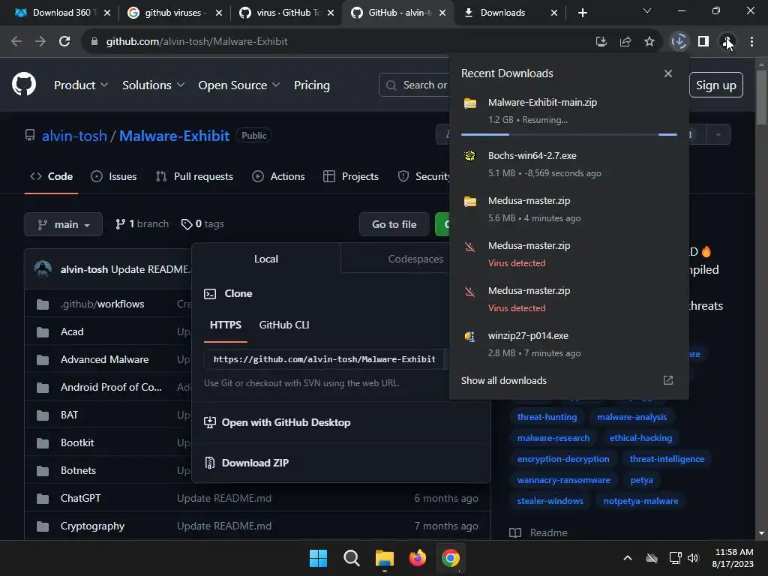This screenshot has width=768, height=576.
Task: Open the Actions tab
Action: (278, 176)
